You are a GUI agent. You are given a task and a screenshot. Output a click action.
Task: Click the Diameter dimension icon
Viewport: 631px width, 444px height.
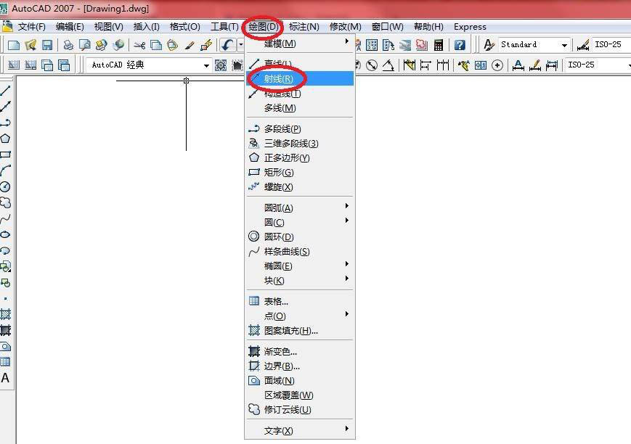(x=372, y=65)
